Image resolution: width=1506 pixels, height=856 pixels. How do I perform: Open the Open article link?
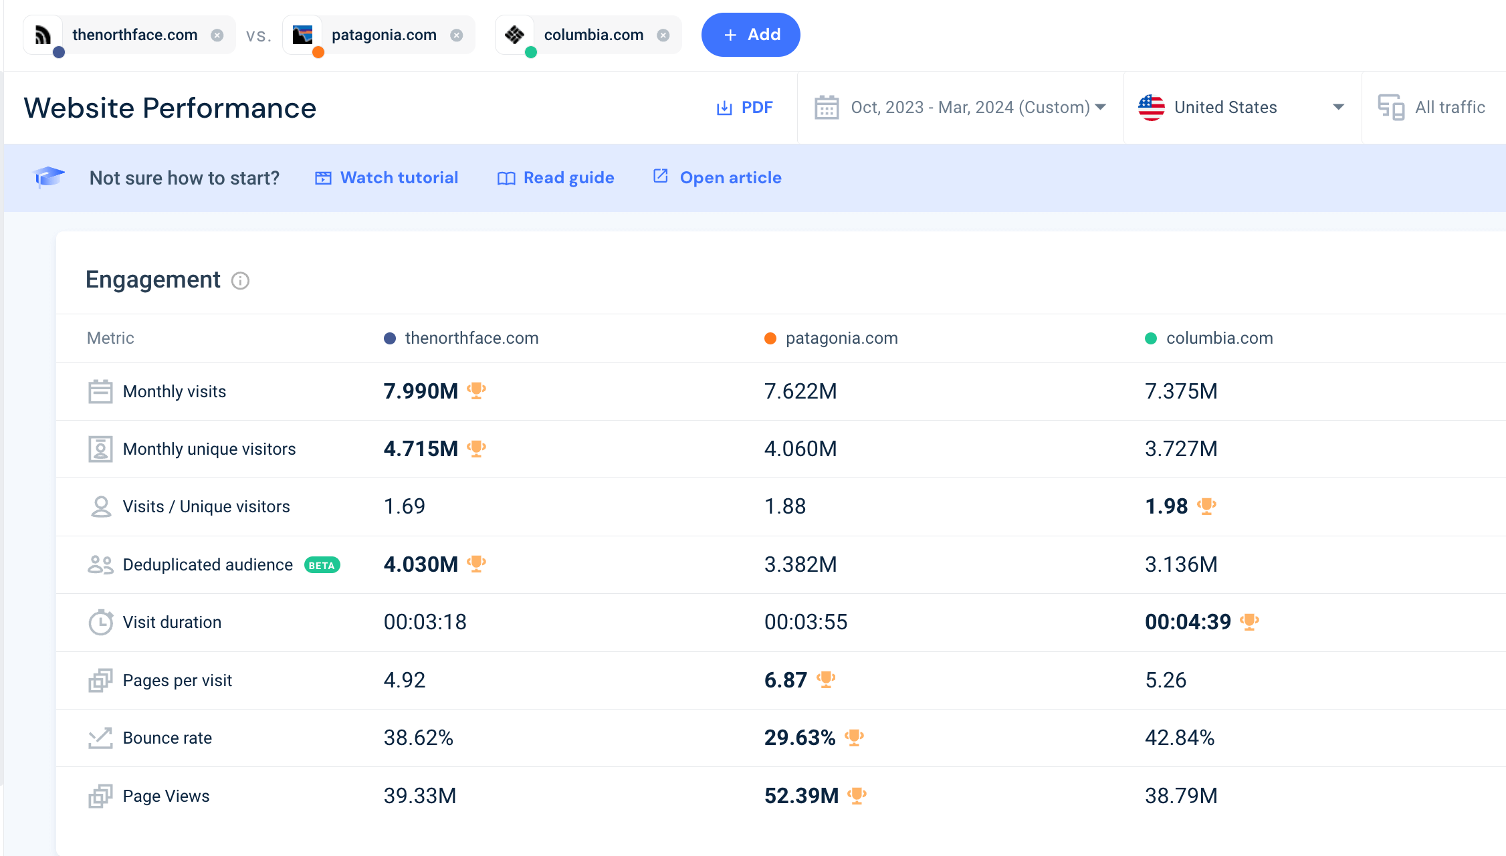pos(718,177)
